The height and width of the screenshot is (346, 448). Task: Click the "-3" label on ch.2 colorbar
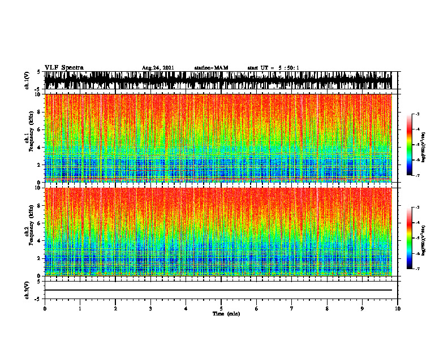417,207
